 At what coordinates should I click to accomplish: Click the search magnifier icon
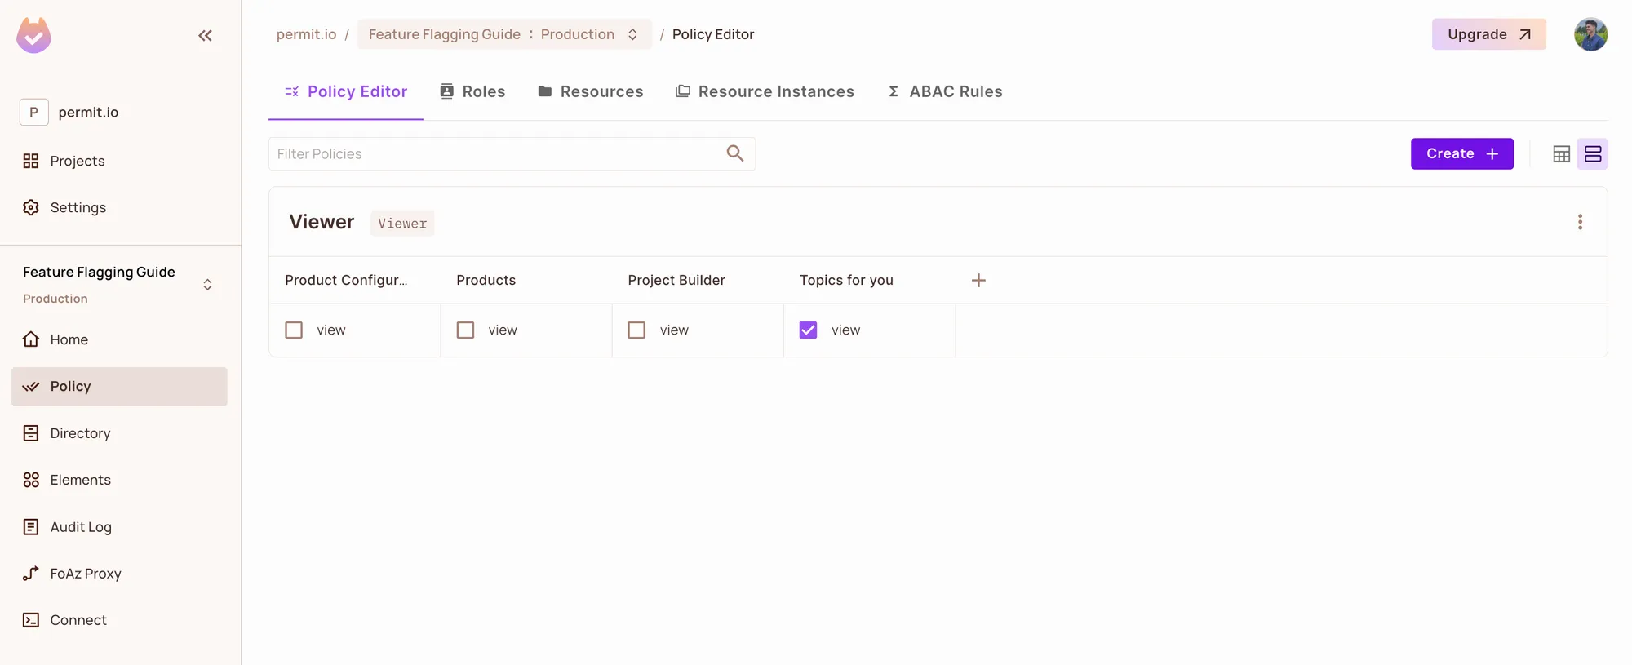[x=734, y=153]
